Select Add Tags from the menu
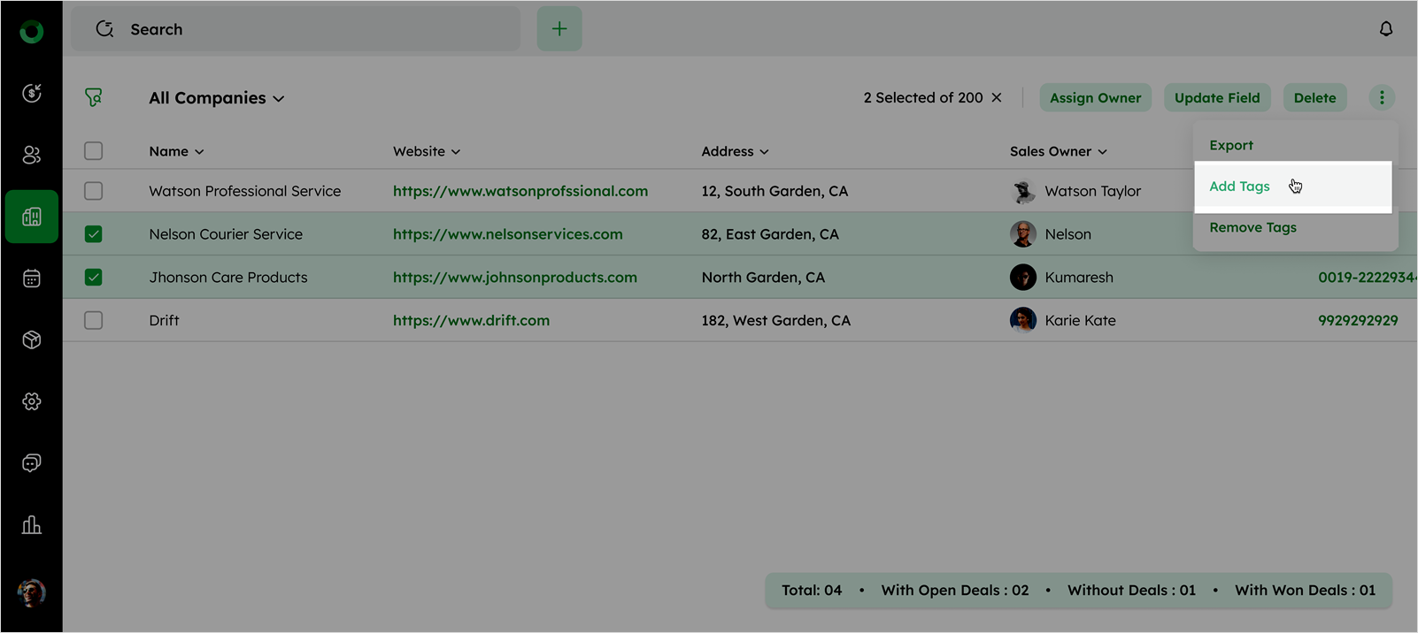 tap(1239, 187)
